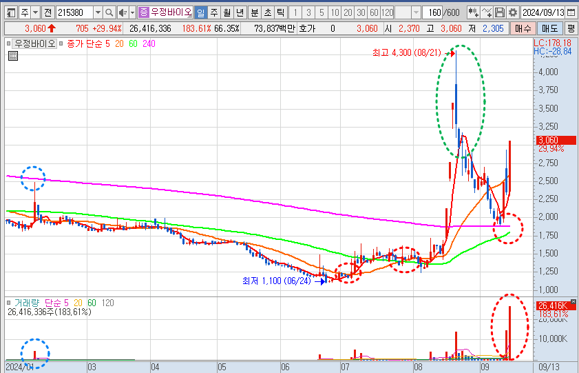Image resolution: width=579 pixels, height=373 pixels.
Task: Switch chart to tick 틱 period
Action: click(x=281, y=13)
